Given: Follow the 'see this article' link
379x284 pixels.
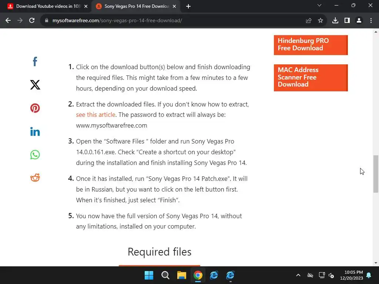Looking at the screenshot, I should [96, 115].
